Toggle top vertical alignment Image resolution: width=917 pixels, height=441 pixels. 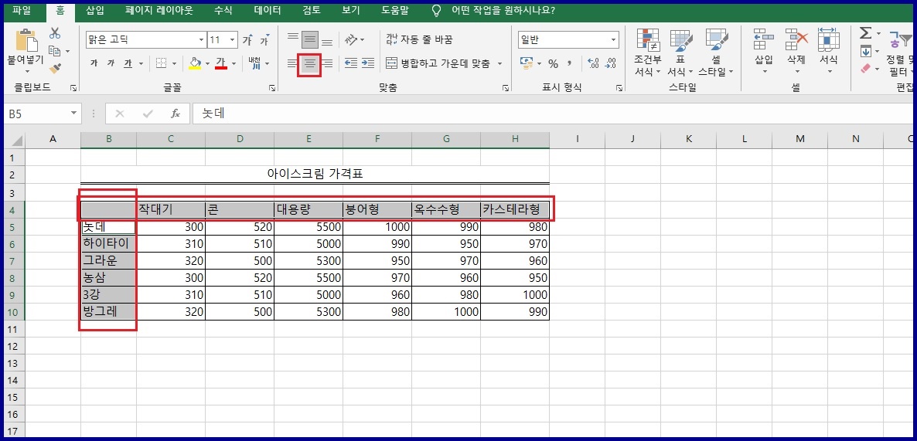pyautogui.click(x=293, y=39)
